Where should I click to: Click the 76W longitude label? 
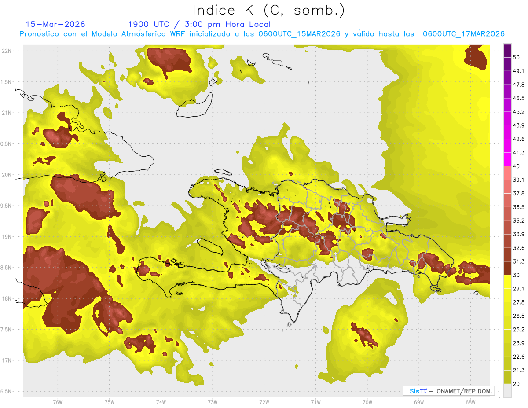click(x=58, y=402)
